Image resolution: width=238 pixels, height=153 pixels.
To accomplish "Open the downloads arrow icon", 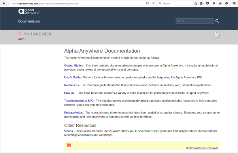I will [214, 3].
